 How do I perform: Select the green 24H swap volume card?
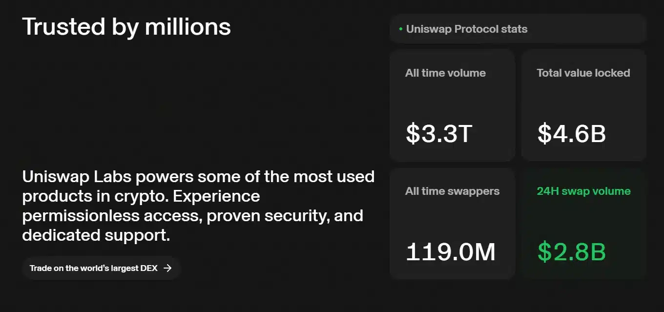(583, 224)
